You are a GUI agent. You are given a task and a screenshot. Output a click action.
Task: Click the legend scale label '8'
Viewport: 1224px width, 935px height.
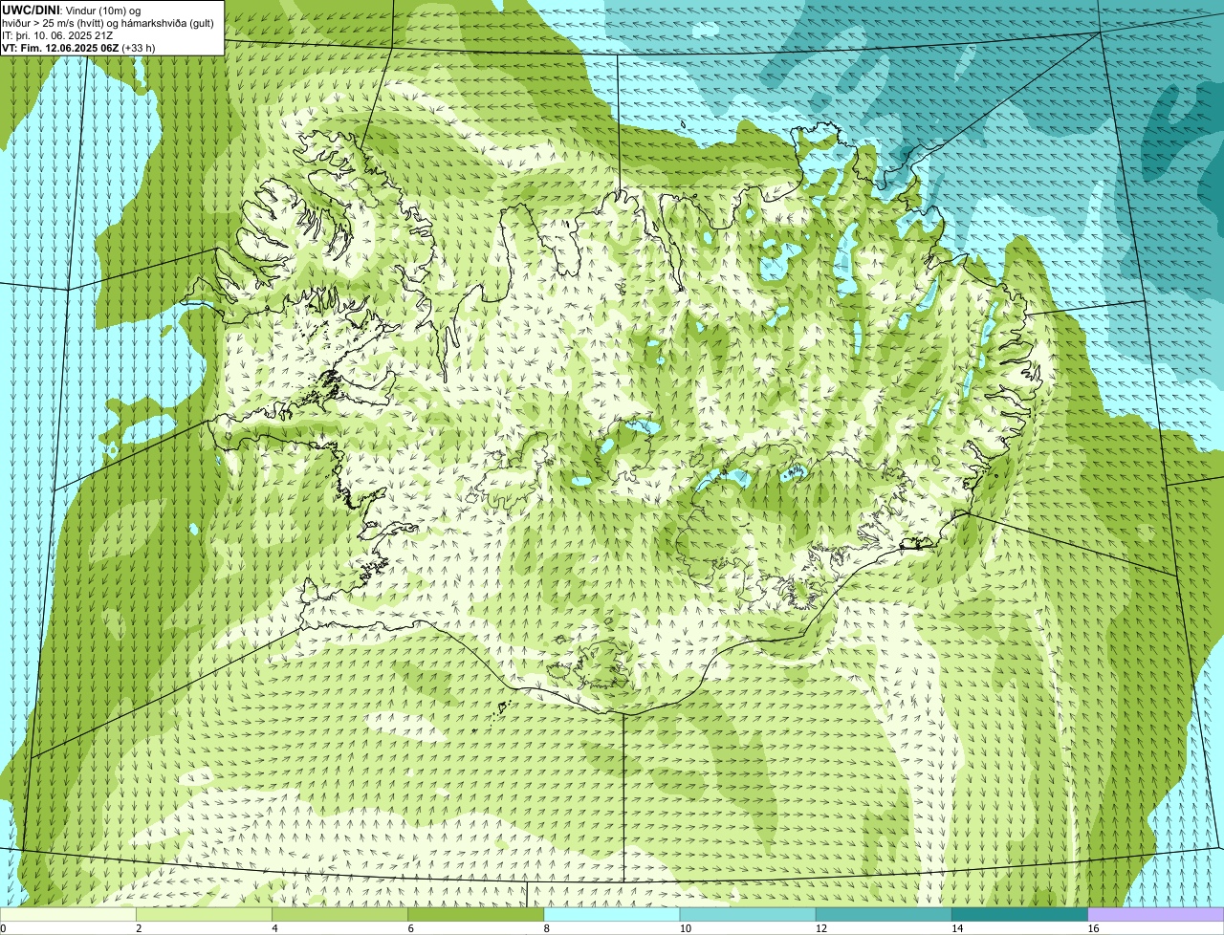tap(547, 928)
